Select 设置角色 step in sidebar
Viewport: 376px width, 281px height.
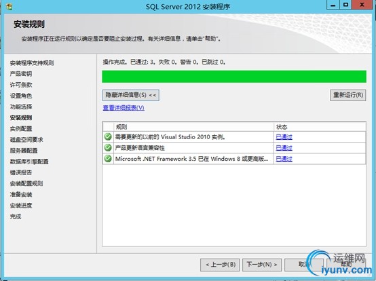click(21, 96)
